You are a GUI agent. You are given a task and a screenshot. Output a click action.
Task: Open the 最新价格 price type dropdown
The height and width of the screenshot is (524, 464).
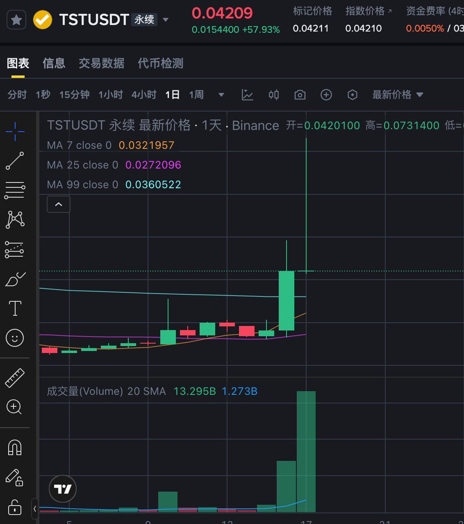click(398, 95)
